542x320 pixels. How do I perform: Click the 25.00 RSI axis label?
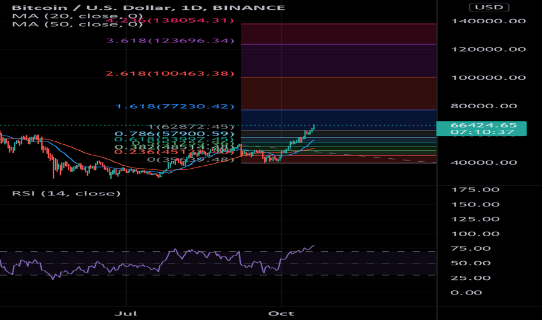(471, 278)
